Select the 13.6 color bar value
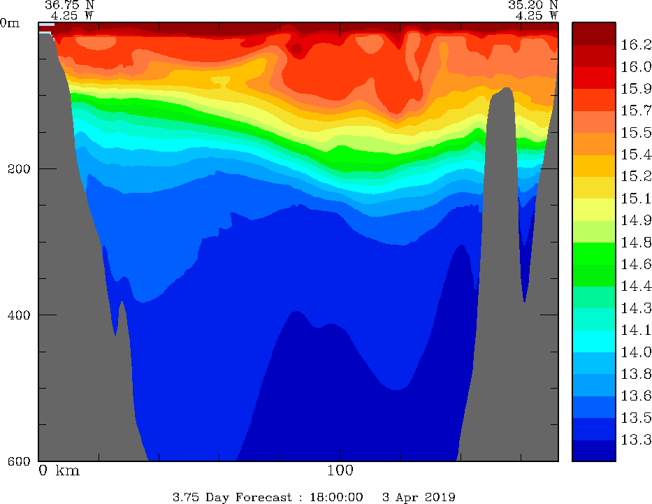Screen dimensions: 652x504 point(636,396)
